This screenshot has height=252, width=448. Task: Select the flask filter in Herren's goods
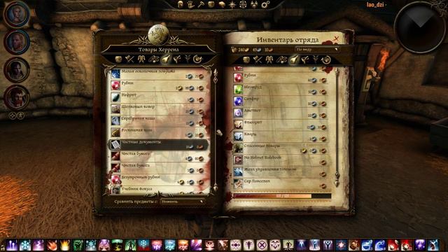coord(165,59)
